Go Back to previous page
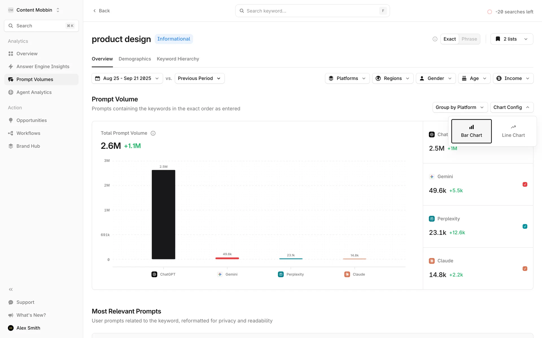542x338 pixels. pyautogui.click(x=101, y=11)
